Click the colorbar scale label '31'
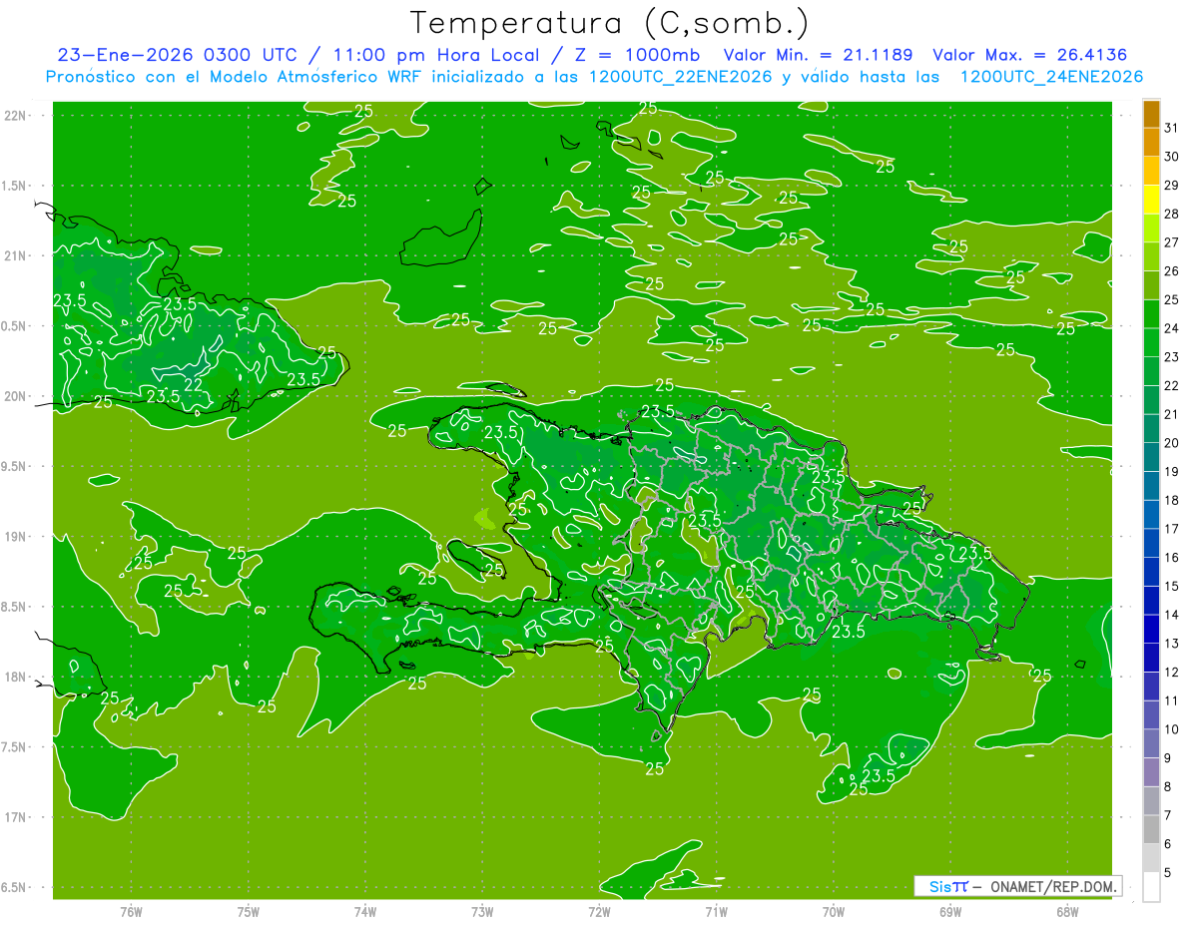Image resolution: width=1198 pixels, height=925 pixels. click(1172, 128)
